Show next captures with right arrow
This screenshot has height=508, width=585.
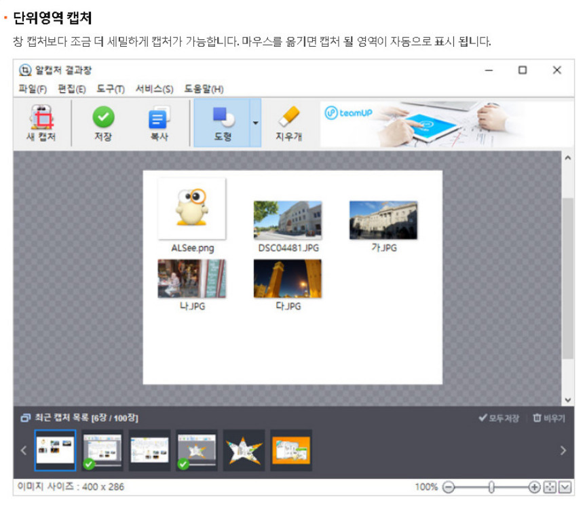click(x=563, y=450)
